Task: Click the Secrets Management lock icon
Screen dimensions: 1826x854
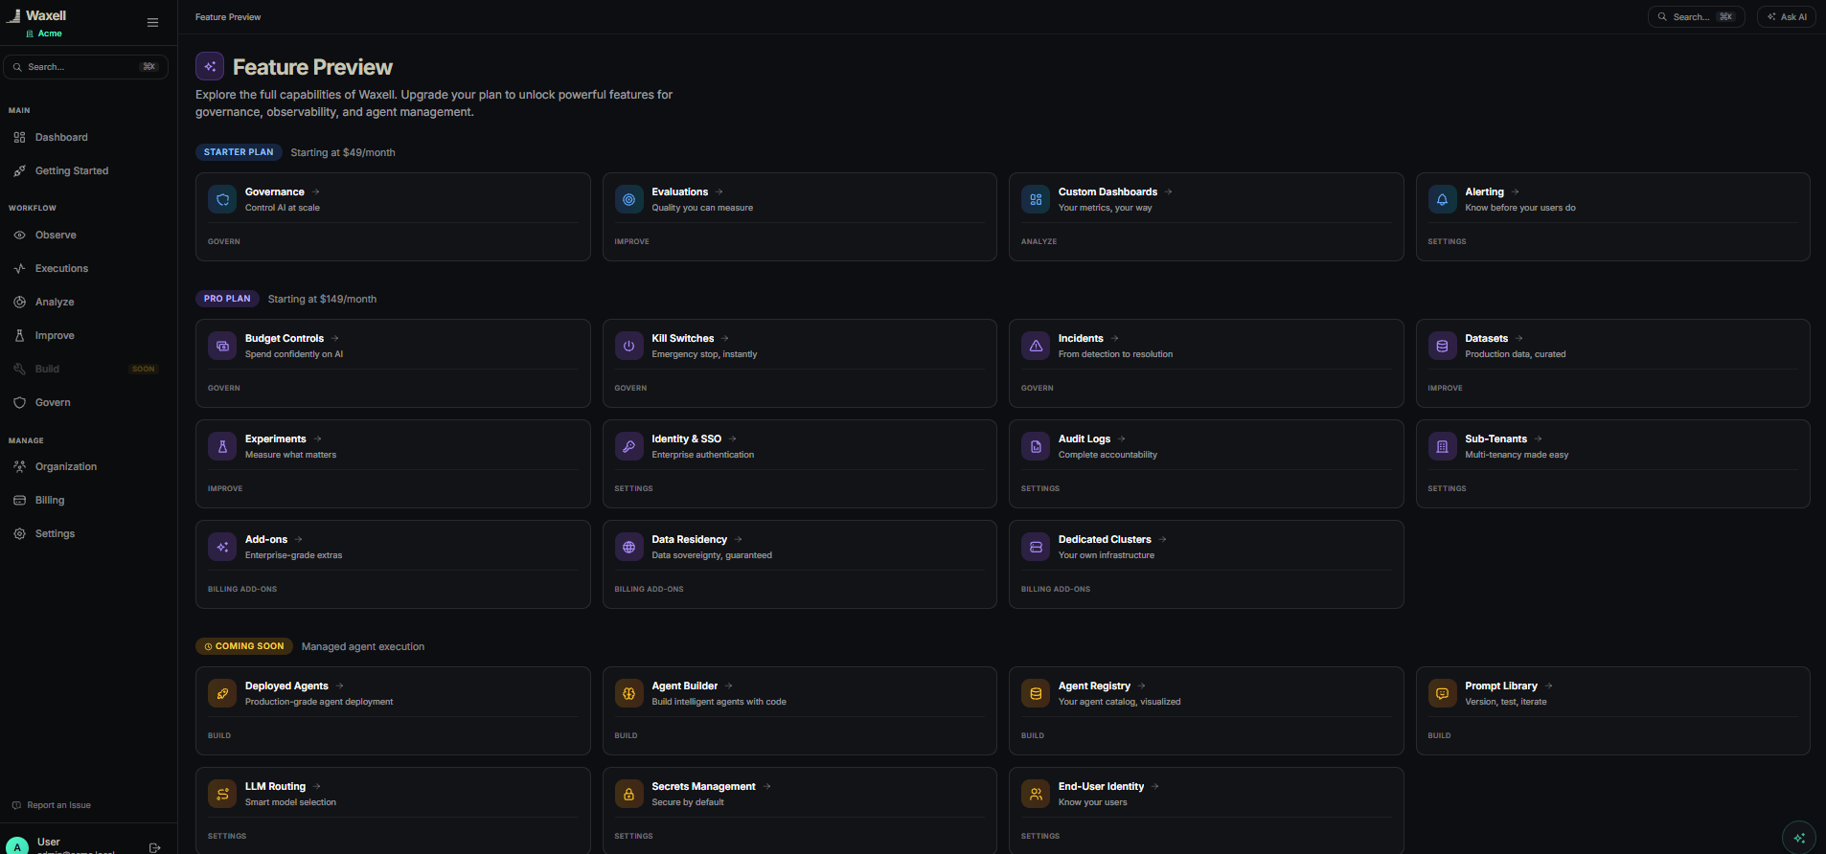Action: tap(628, 794)
